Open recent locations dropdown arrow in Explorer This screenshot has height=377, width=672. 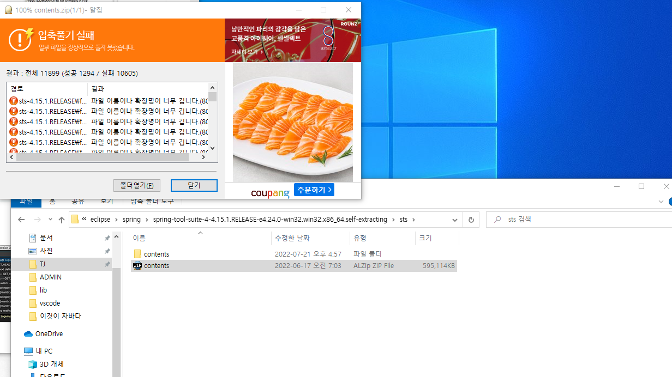50,220
